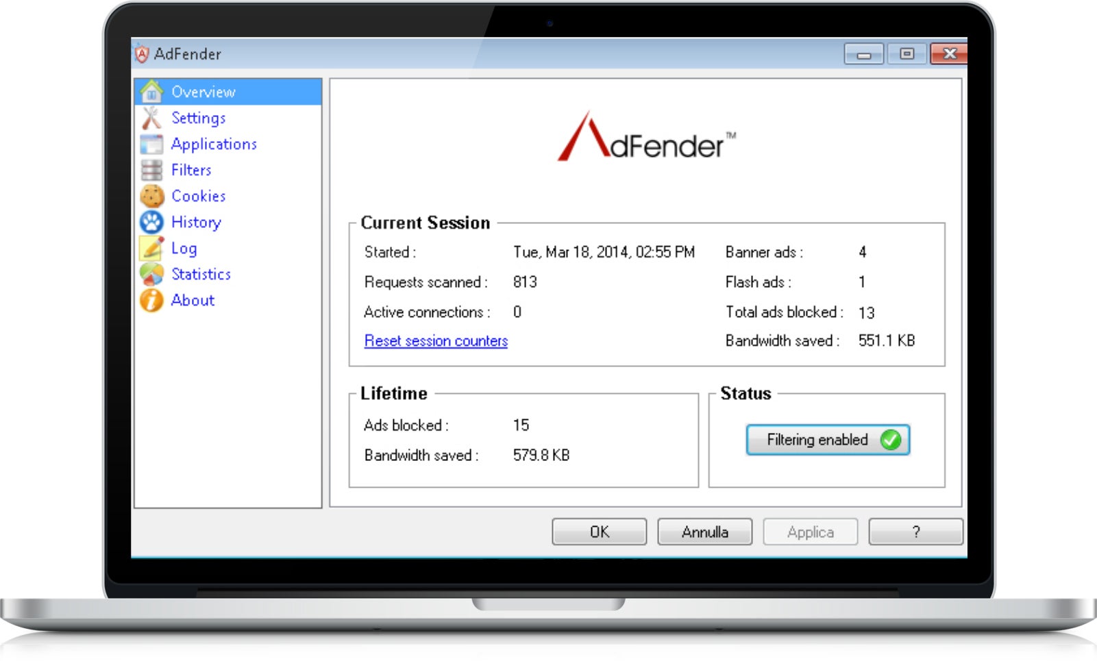Click the Filters icon in sidebar
The width and height of the screenshot is (1097, 661).
pyautogui.click(x=151, y=170)
